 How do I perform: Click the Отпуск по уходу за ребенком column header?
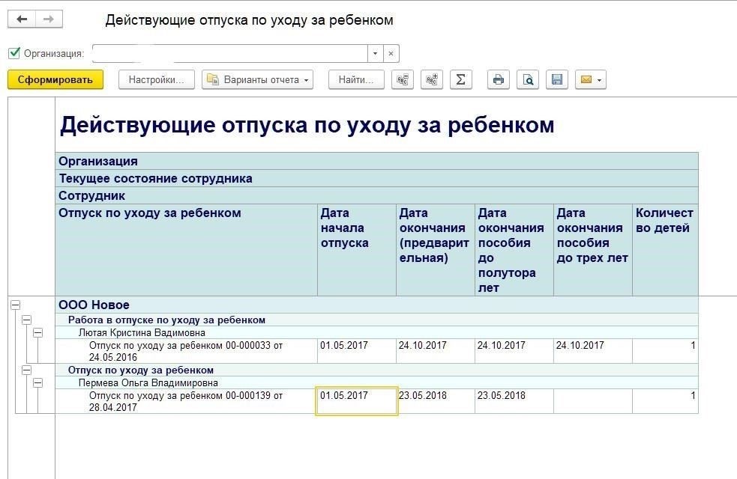[186, 250]
